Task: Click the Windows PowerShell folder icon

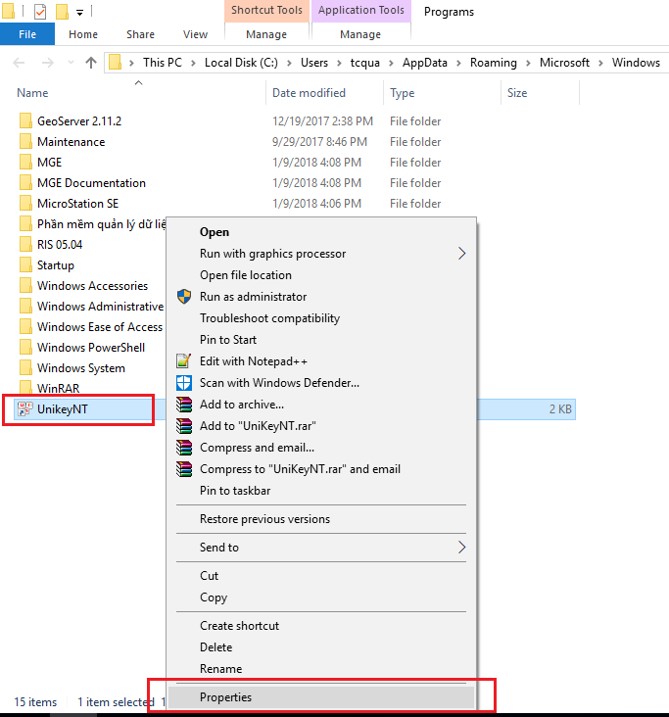Action: point(25,348)
